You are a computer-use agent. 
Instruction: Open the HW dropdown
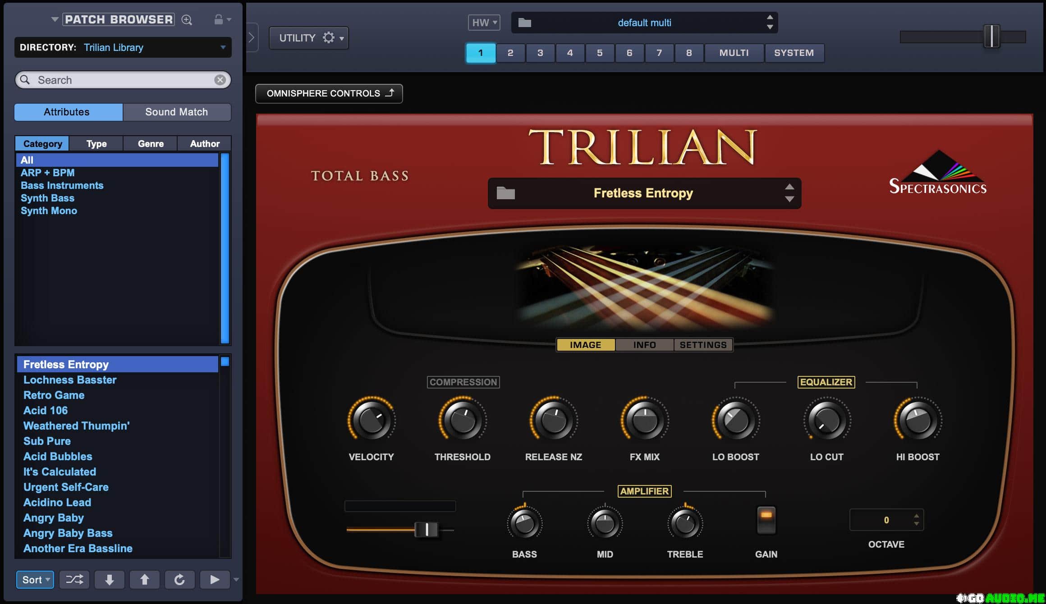click(484, 23)
